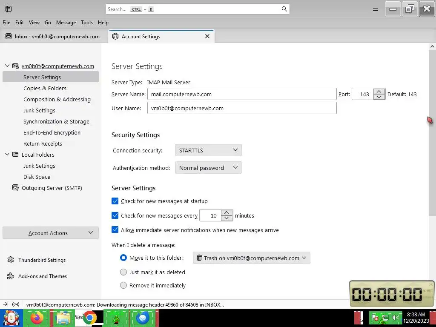
Task: Click the vertical scrollbar thumb
Action: tap(432, 133)
